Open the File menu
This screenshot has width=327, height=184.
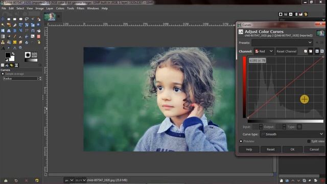tap(4, 8)
